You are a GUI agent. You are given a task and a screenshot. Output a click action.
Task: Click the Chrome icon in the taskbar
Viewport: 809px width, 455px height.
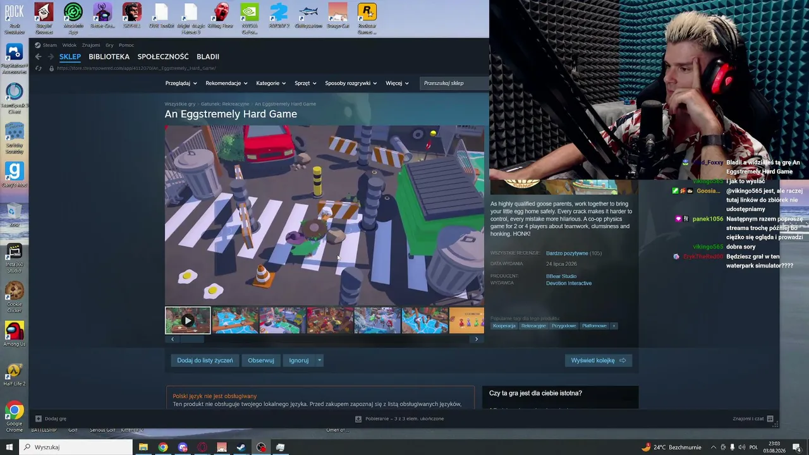163,447
